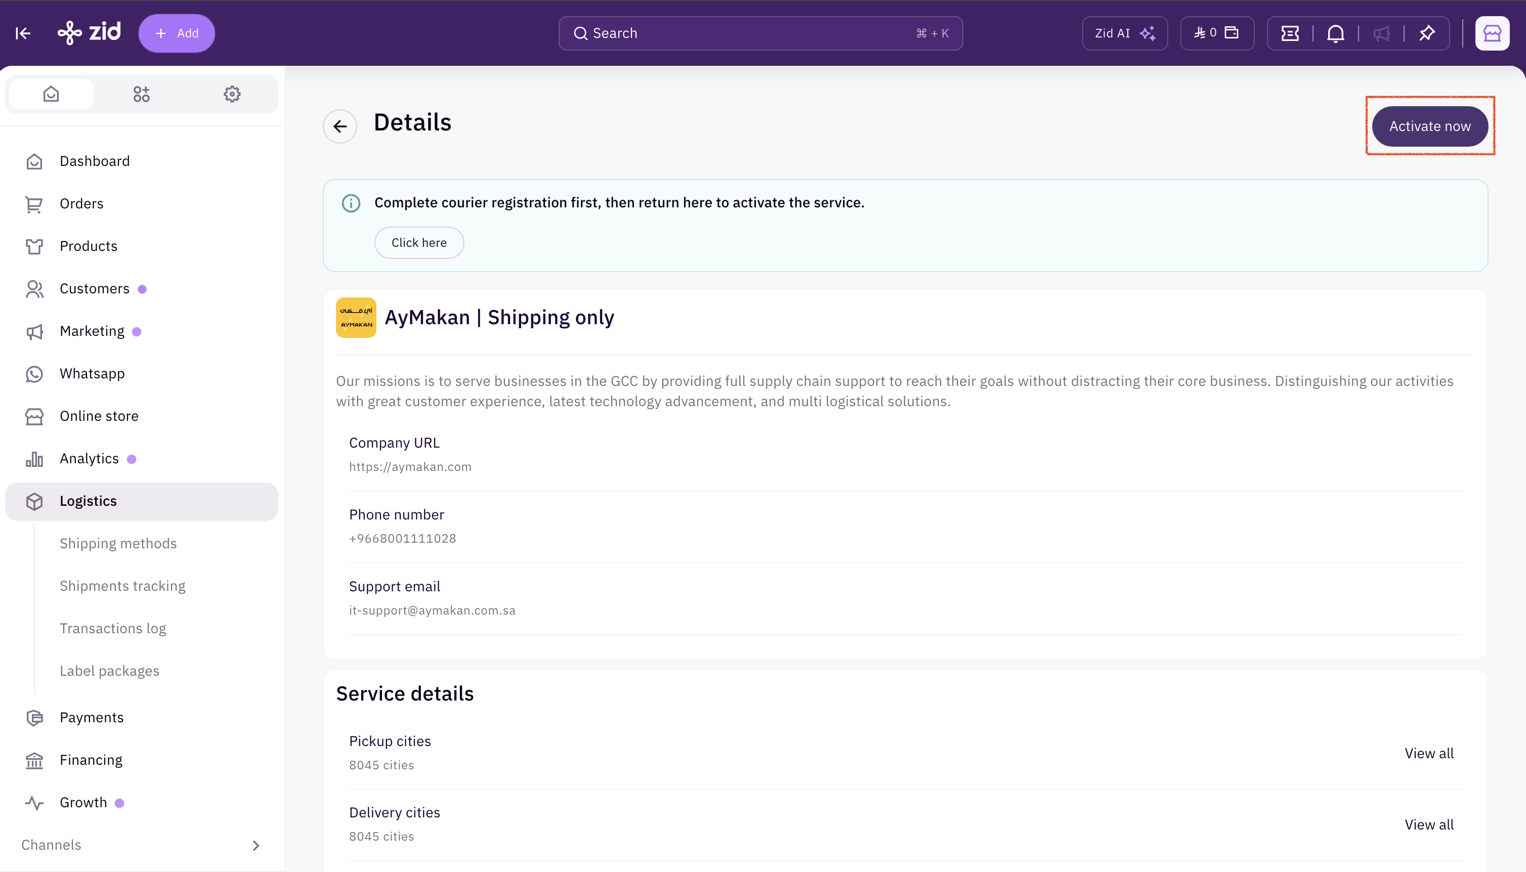This screenshot has width=1526, height=872.
Task: Open Shipments tracking under Logistics
Action: click(x=122, y=586)
